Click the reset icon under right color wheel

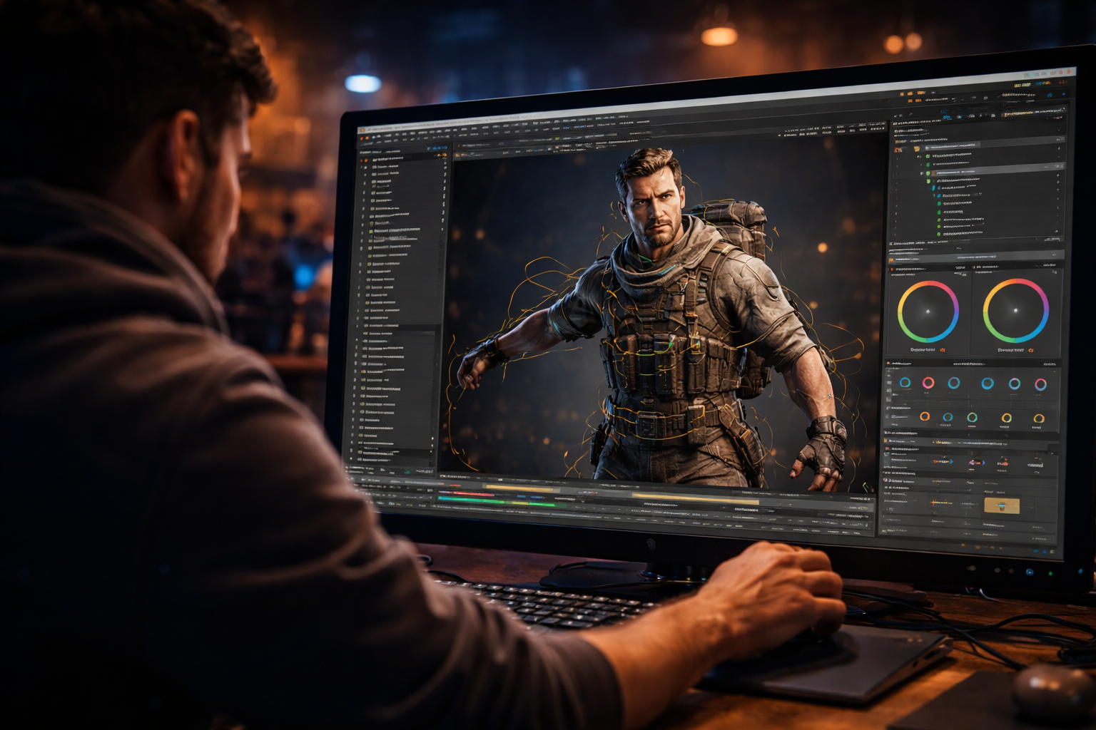point(1030,350)
